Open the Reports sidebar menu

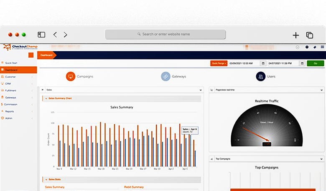18,111
